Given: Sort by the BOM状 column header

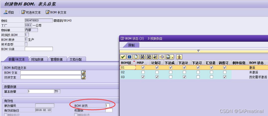Looking at the screenshot, I should 128,63.
